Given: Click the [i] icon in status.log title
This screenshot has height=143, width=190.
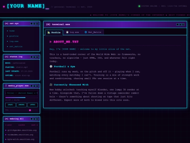Looking at the screenshot, I should [7, 56].
